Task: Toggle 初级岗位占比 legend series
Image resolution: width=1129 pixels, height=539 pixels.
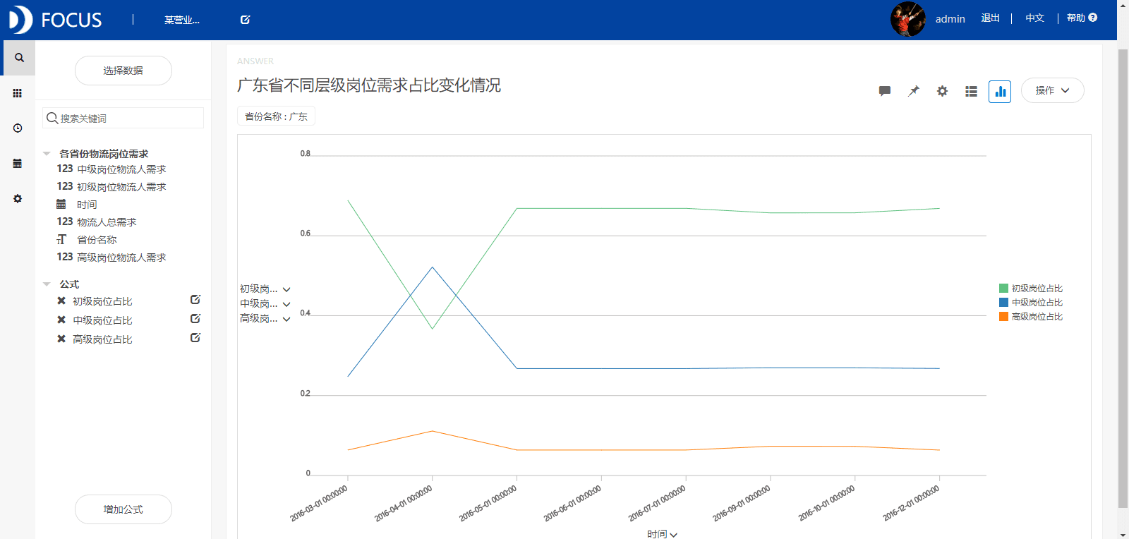Action: (1031, 288)
